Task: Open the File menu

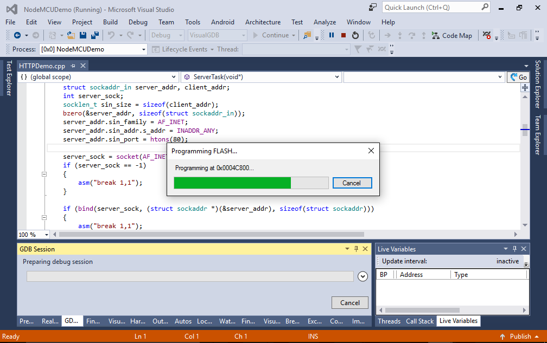Action: [10, 22]
